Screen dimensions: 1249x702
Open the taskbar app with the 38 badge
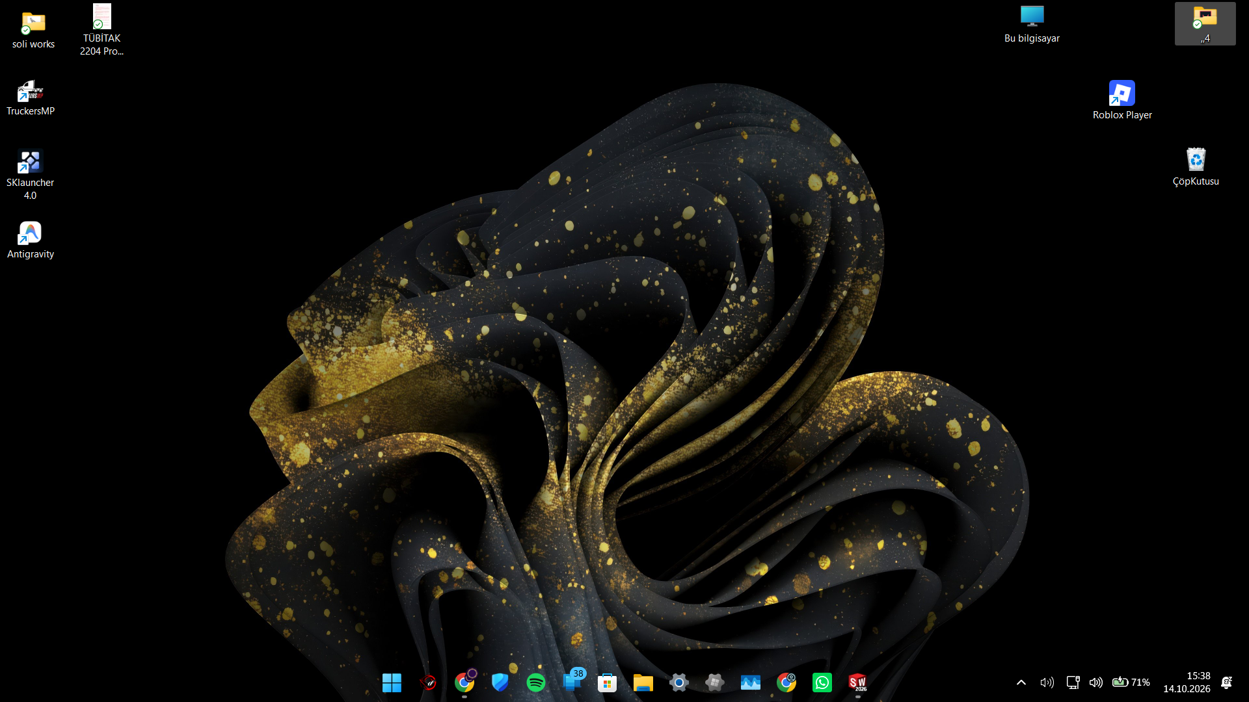[x=572, y=681]
